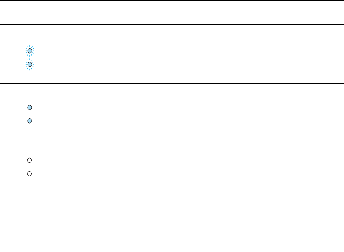Viewport: 344px width, 252px height.
Task: Click the second of two blinking lights
Action: point(29,64)
